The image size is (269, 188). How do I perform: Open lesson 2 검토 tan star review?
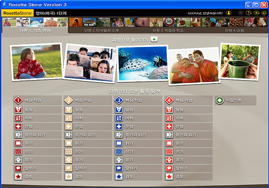point(88,177)
